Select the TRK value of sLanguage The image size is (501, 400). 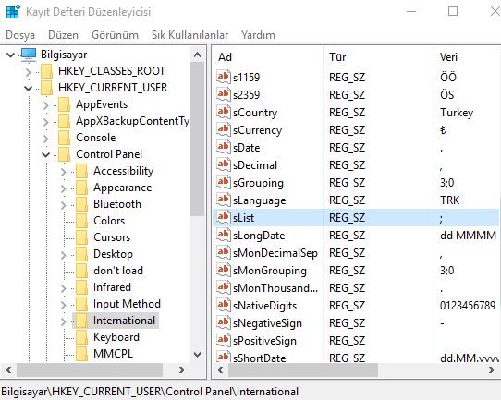pos(449,200)
